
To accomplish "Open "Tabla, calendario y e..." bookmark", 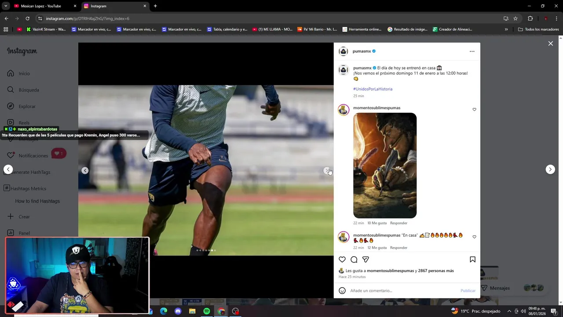I will coord(227,29).
